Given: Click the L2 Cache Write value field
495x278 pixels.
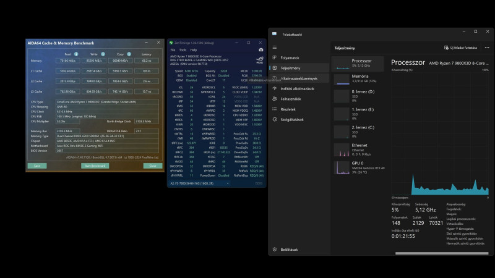Looking at the screenshot, I should 94,82.
